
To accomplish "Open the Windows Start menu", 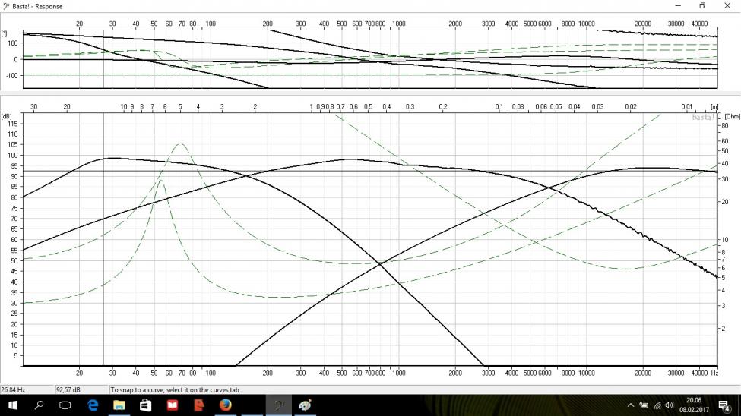I will [13, 405].
